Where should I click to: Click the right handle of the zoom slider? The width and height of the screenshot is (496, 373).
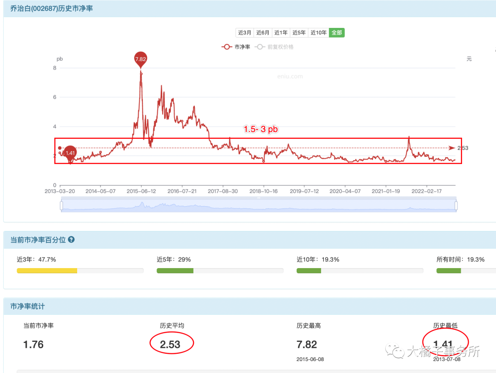pyautogui.click(x=456, y=206)
